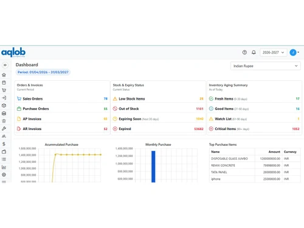The width and height of the screenshot is (304, 228).
Task: Open the table/list icon in the sidebar
Action: pyautogui.click(x=4, y=159)
